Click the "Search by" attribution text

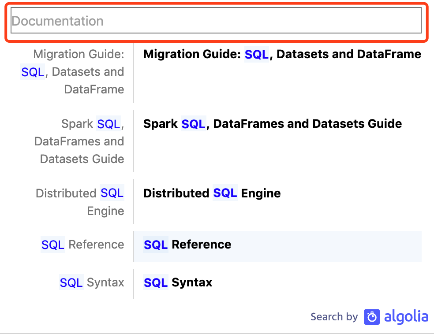tap(334, 317)
